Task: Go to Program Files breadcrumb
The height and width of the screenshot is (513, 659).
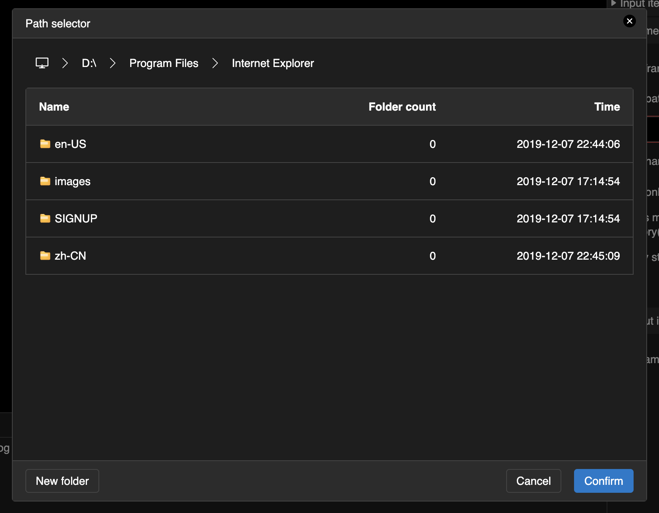Action: click(164, 63)
